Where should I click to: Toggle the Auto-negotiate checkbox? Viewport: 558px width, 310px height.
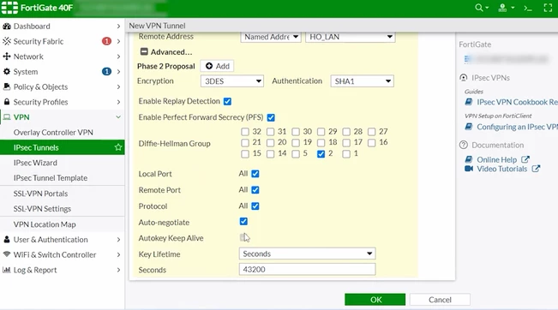point(243,222)
